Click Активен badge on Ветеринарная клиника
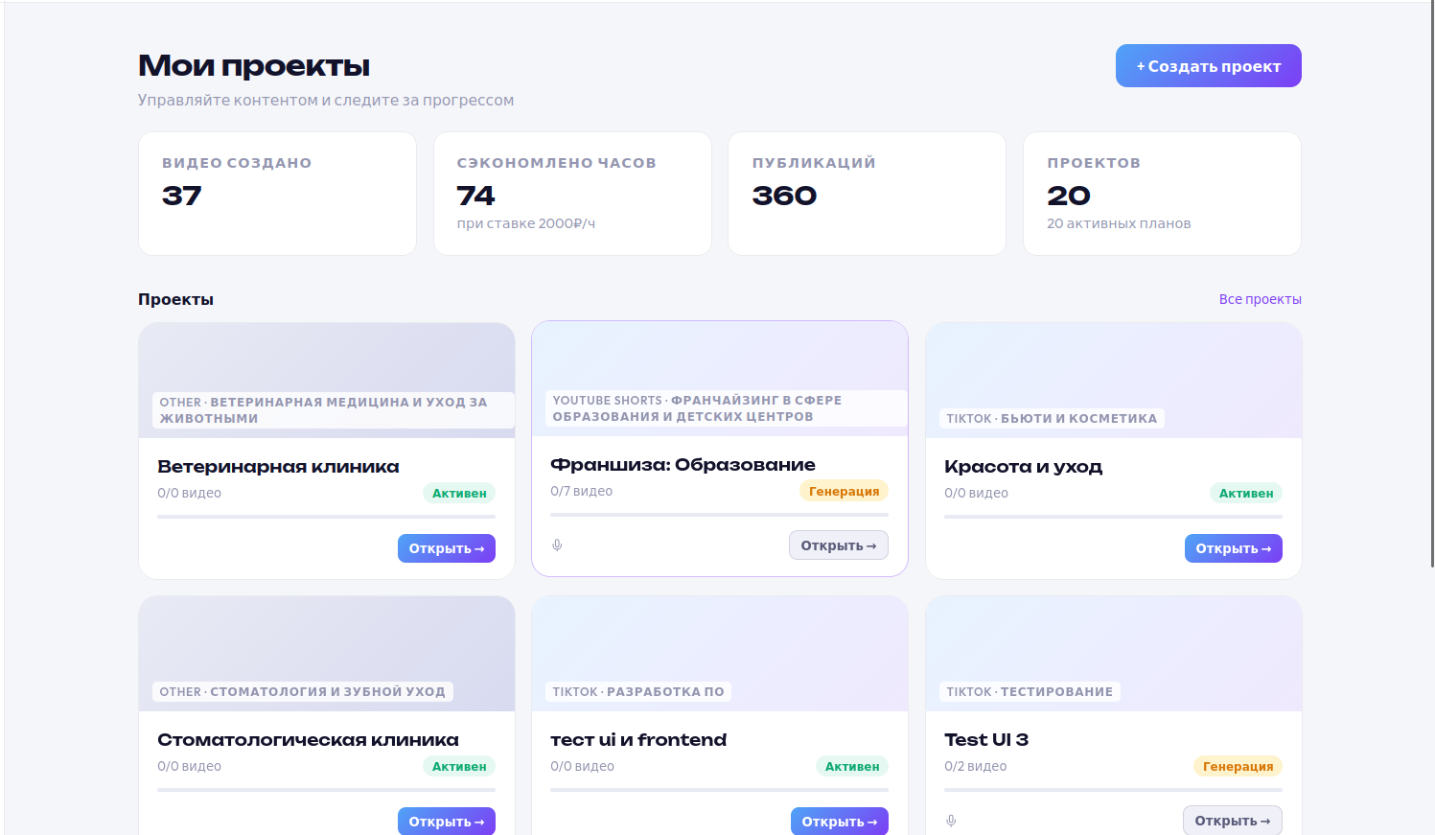Screen dimensions: 1435x835 click(x=459, y=493)
